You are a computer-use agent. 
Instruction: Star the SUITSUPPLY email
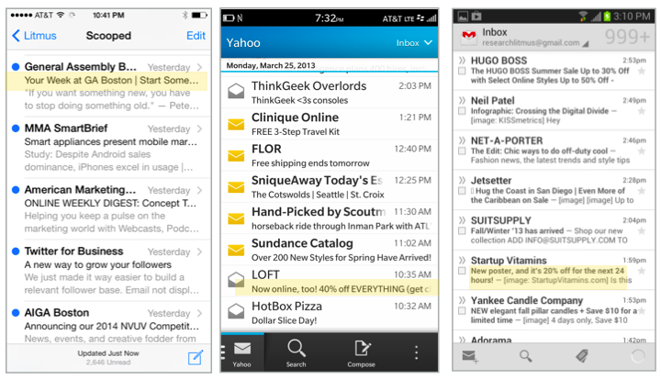pyautogui.click(x=642, y=231)
